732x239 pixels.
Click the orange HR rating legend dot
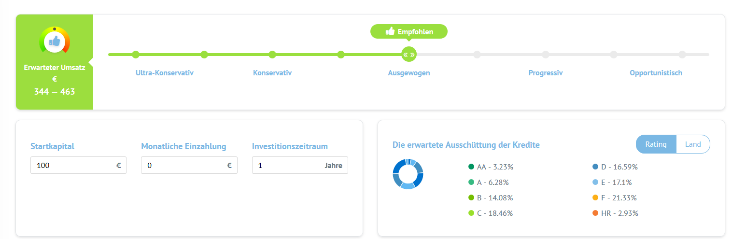pos(595,213)
